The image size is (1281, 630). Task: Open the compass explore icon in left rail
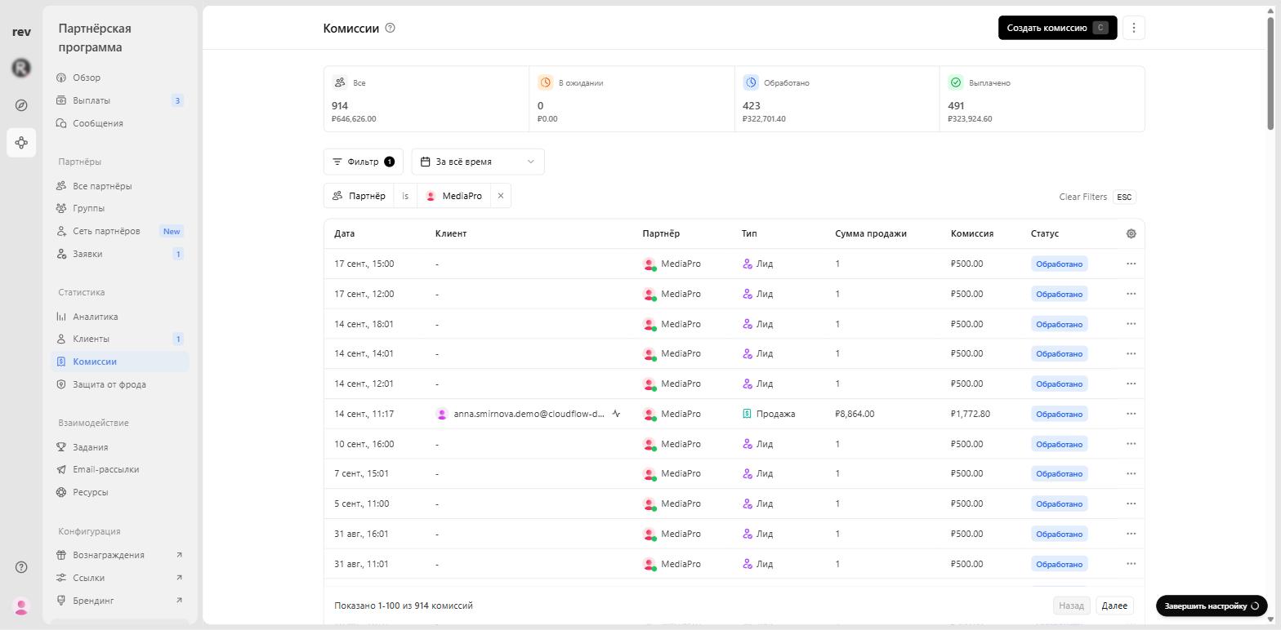(x=21, y=105)
